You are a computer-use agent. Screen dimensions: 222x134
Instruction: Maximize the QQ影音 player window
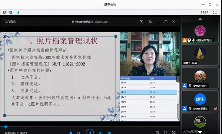pos(166,22)
